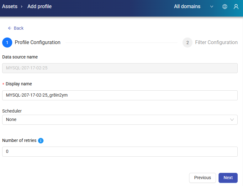Click the Display name input field
Image resolution: width=243 pixels, height=186 pixels.
click(x=120, y=95)
